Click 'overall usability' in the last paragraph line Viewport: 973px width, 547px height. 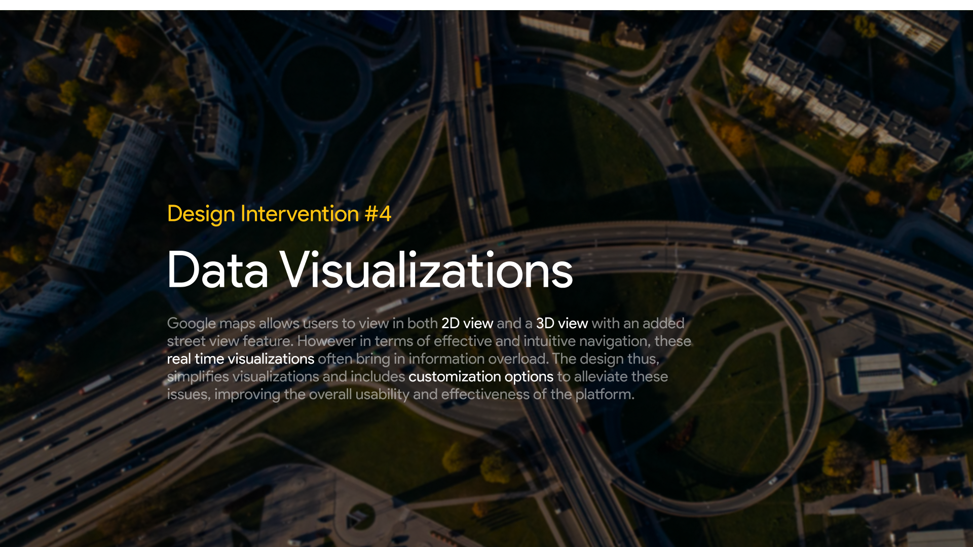pos(359,394)
